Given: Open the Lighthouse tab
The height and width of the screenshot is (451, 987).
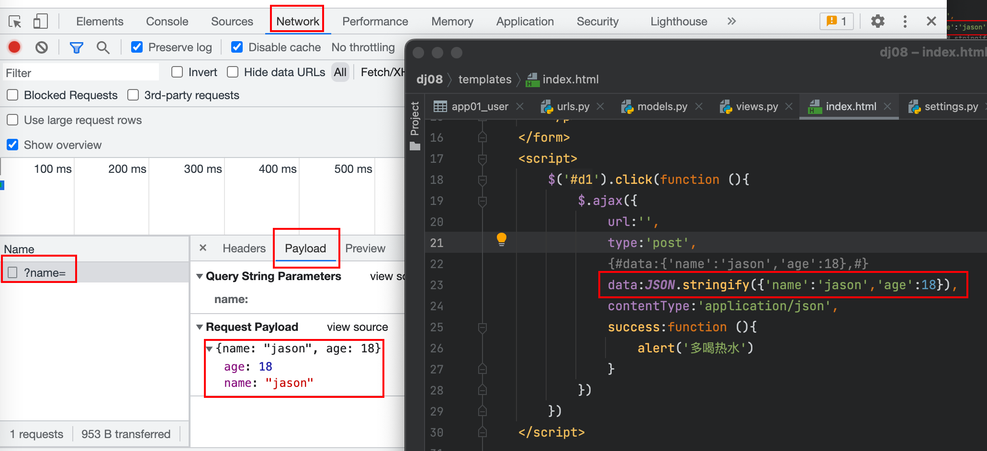Looking at the screenshot, I should pos(679,22).
